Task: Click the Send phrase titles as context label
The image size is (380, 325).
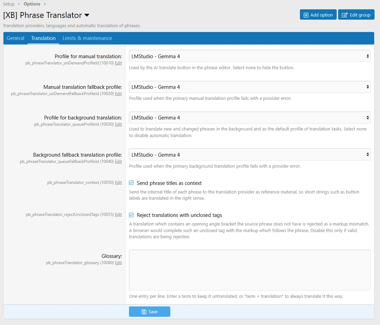Action: coord(169,183)
